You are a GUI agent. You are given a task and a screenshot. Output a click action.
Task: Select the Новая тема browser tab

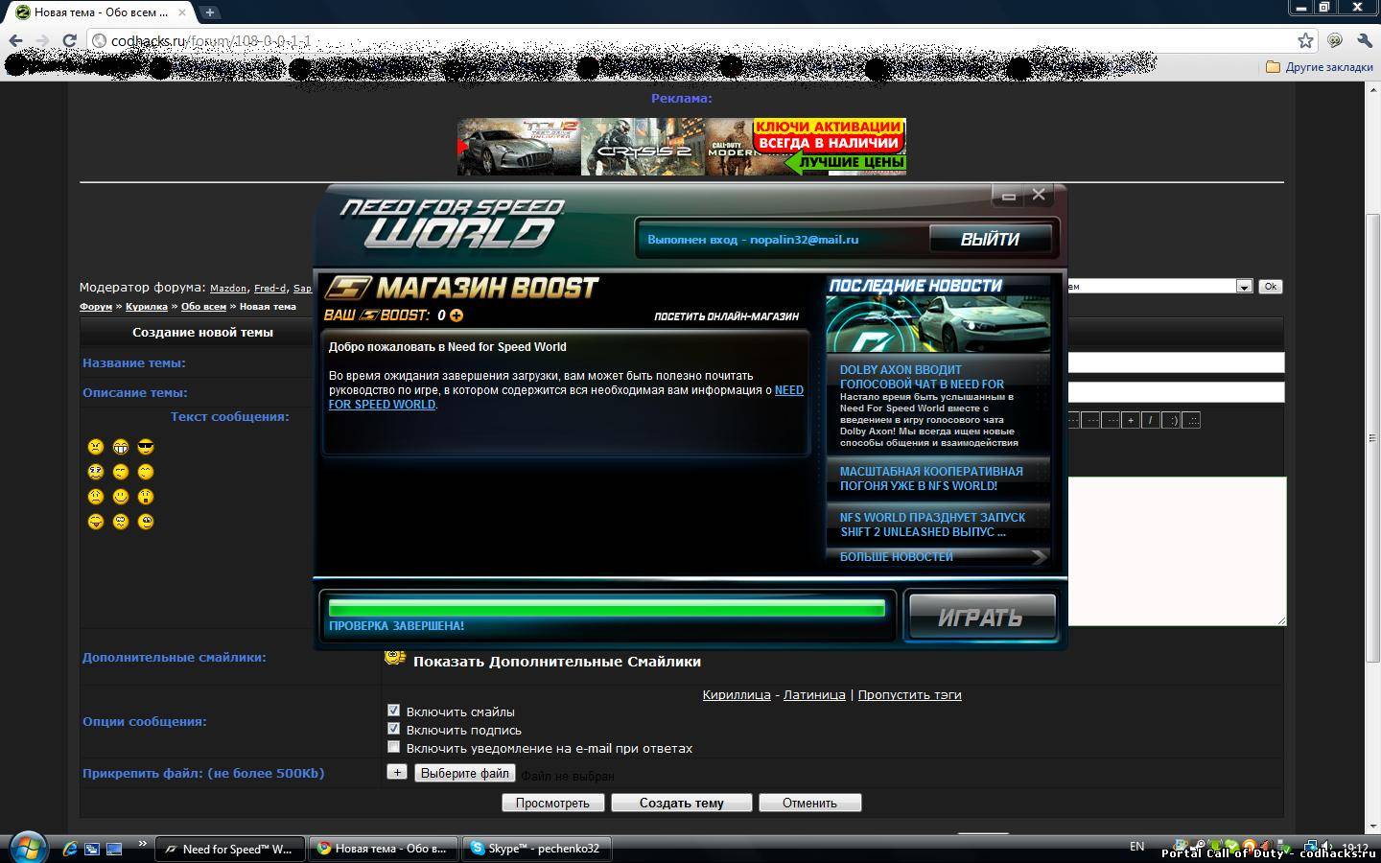[101, 12]
